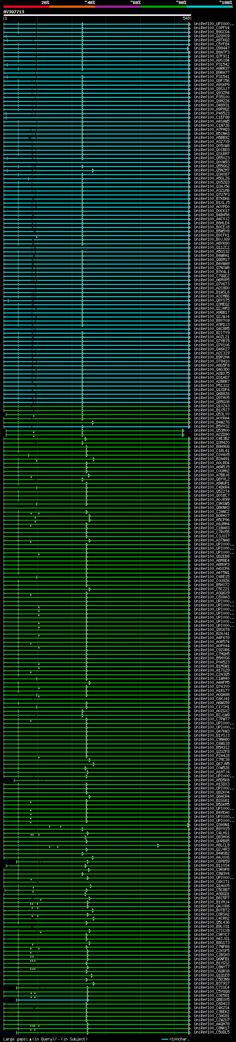
Task: Open the hit UniRef100_O98447
Action: pos(212,48)
